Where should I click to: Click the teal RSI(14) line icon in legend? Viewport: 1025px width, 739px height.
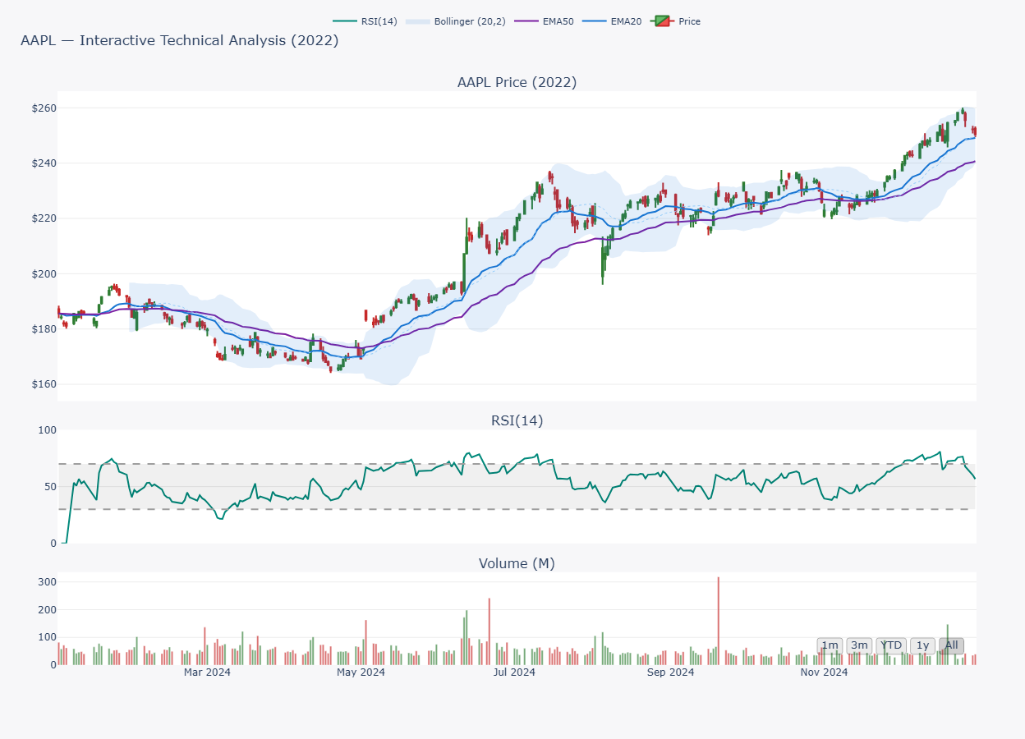tap(345, 21)
